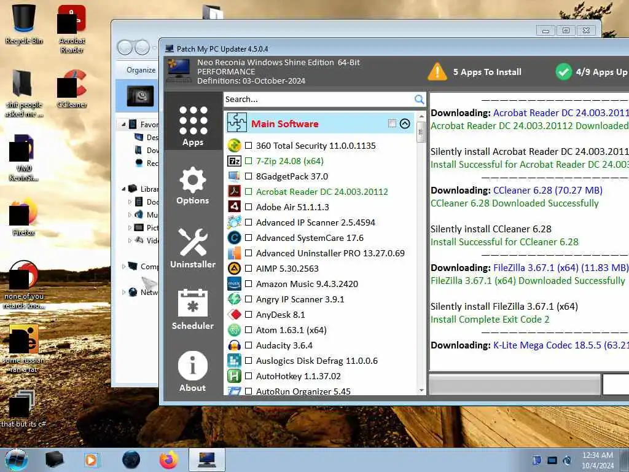Select the Recycle Bin desktop icon
The image size is (629, 472).
[x=24, y=24]
